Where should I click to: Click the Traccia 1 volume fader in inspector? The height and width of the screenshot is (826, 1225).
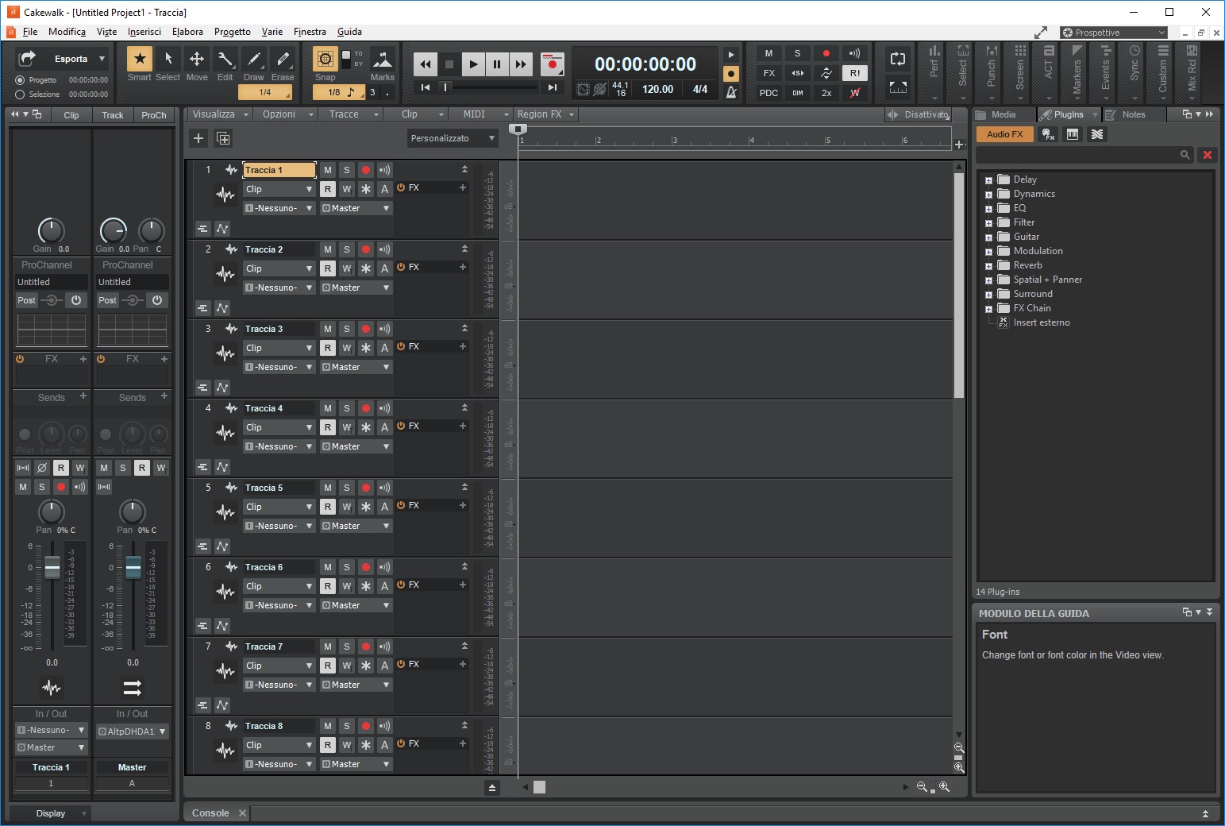pyautogui.click(x=52, y=567)
